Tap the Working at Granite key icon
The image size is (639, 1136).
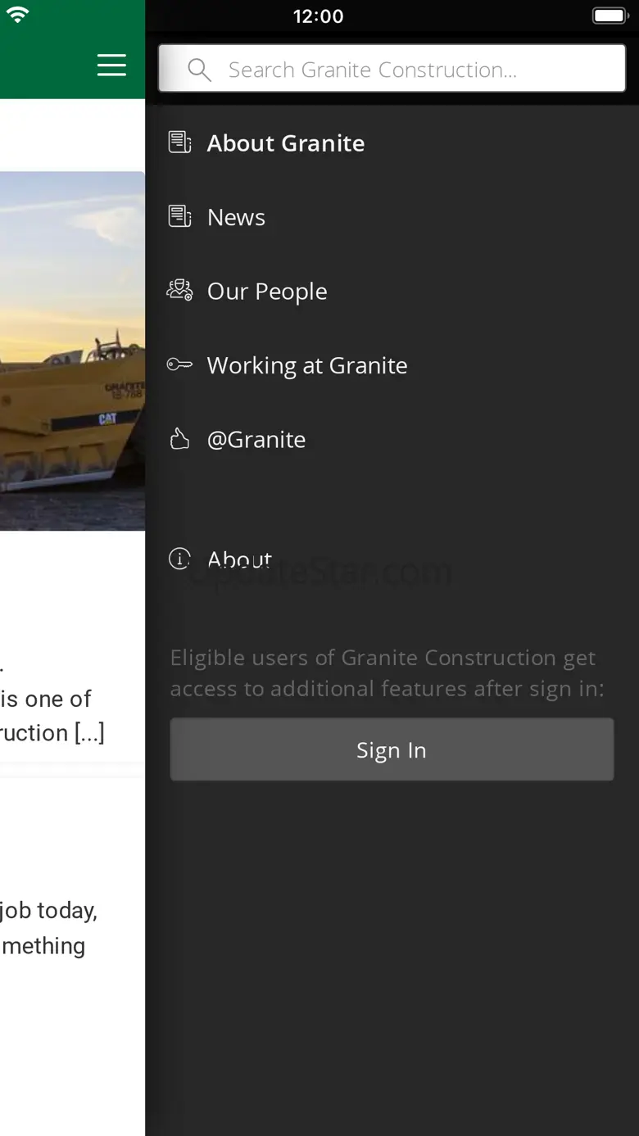[x=180, y=365]
